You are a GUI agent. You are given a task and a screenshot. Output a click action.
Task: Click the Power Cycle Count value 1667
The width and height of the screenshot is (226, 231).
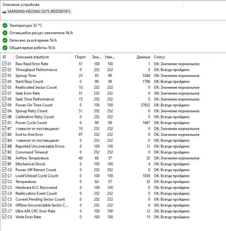[x=146, y=123]
